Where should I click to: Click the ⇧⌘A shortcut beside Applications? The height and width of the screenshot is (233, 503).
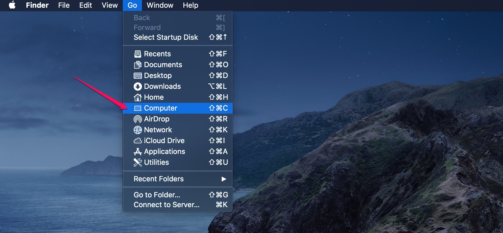point(218,151)
